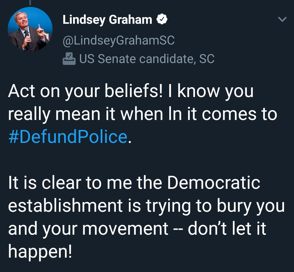Click the blue verified checkmark badge
This screenshot has width=294, height=272.
[162, 20]
